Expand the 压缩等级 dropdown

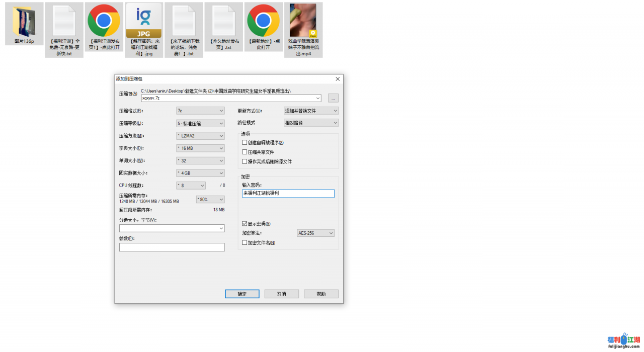200,123
